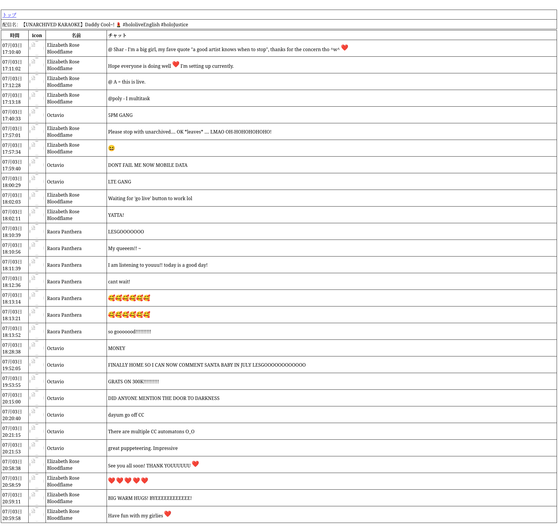Click the avatar icon in the 18:12:36 row
Viewport: 559px width, 532px height.
coord(37,281)
